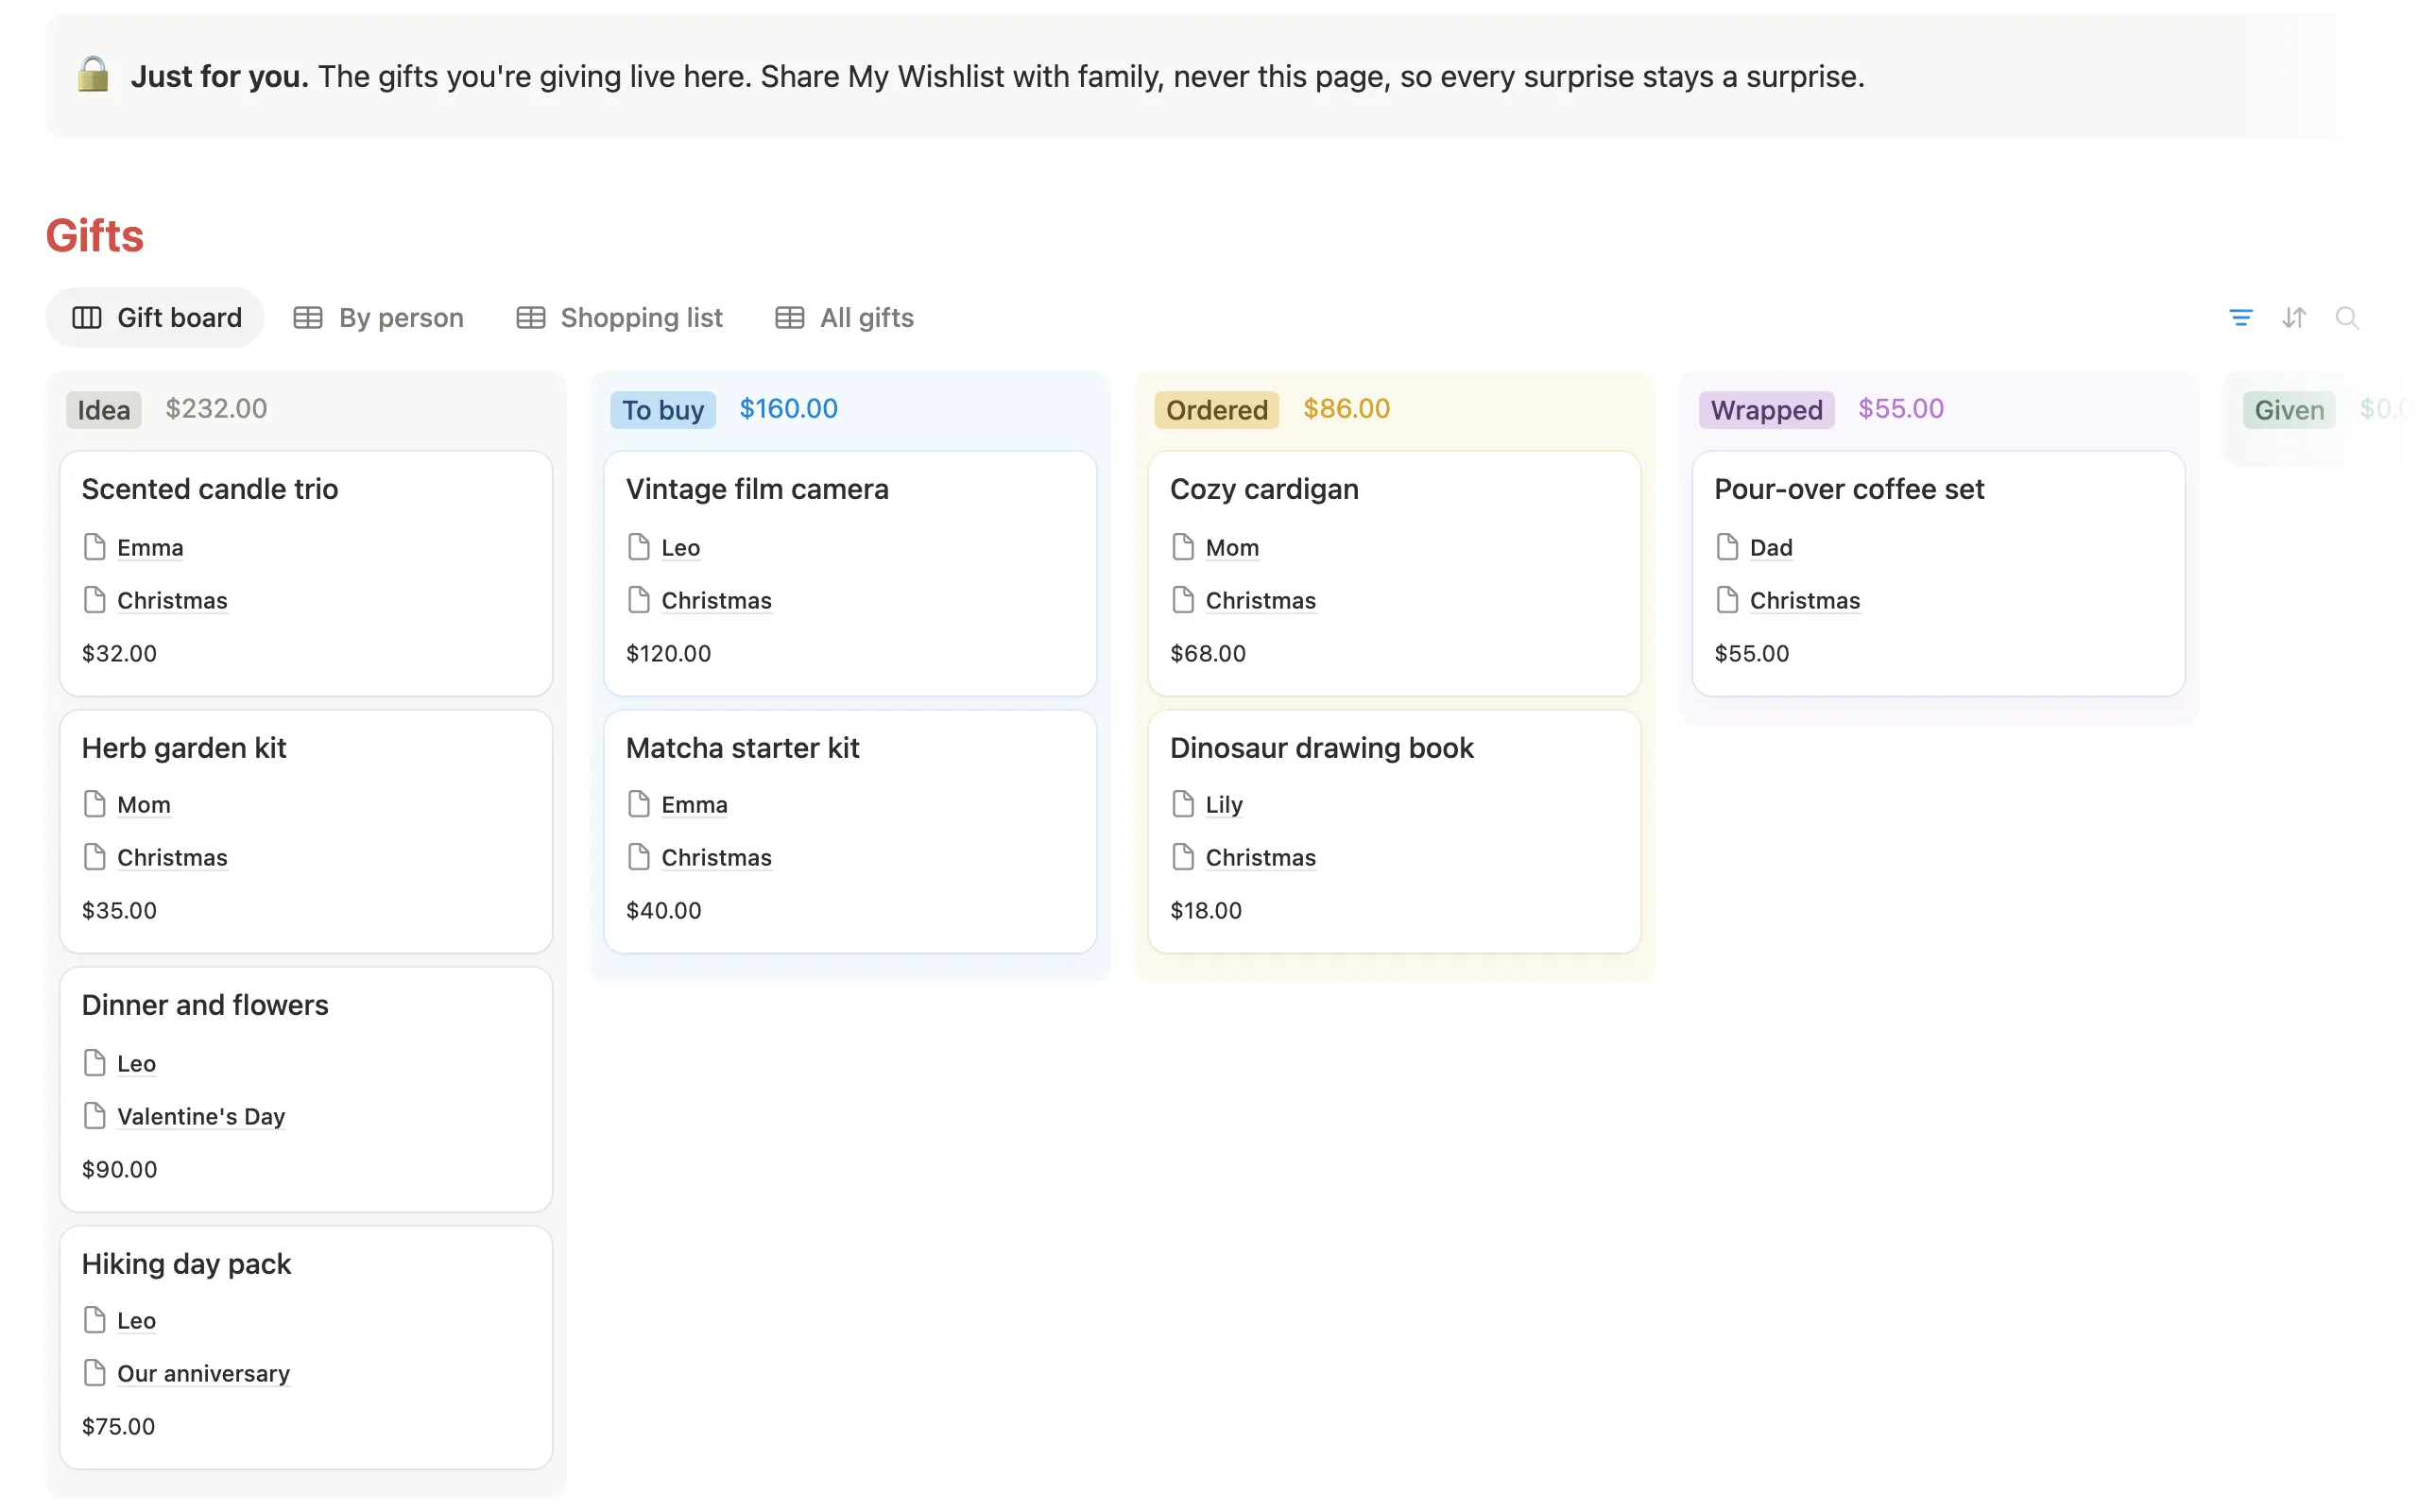Open Christmas link in Cozy cardigan card
The image size is (2419, 1512).
1261,601
